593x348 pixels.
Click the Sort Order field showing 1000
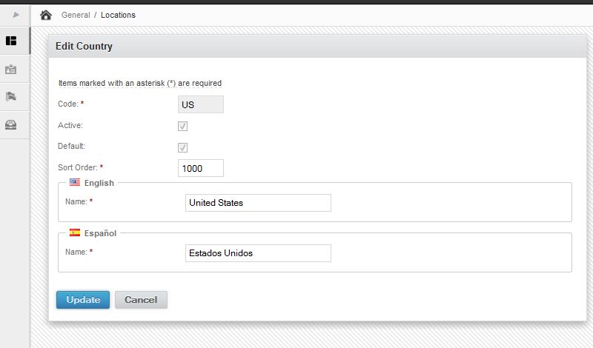[x=201, y=168]
